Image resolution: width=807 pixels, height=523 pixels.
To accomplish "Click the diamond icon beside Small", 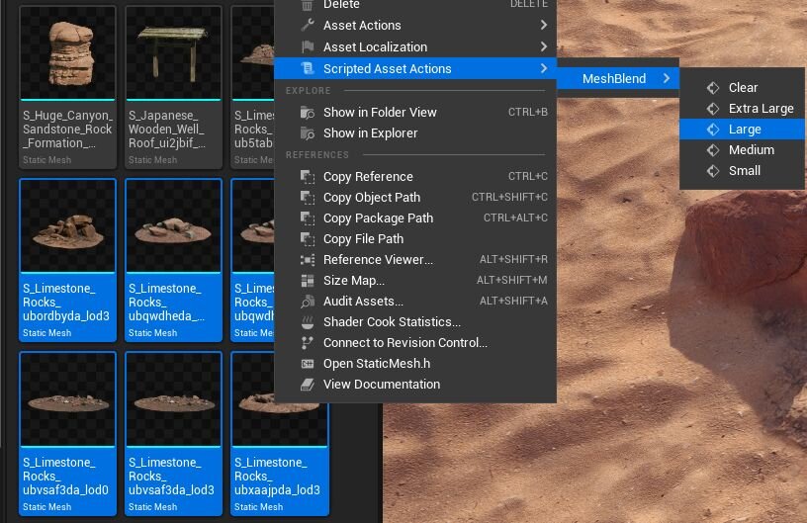I will coord(713,171).
